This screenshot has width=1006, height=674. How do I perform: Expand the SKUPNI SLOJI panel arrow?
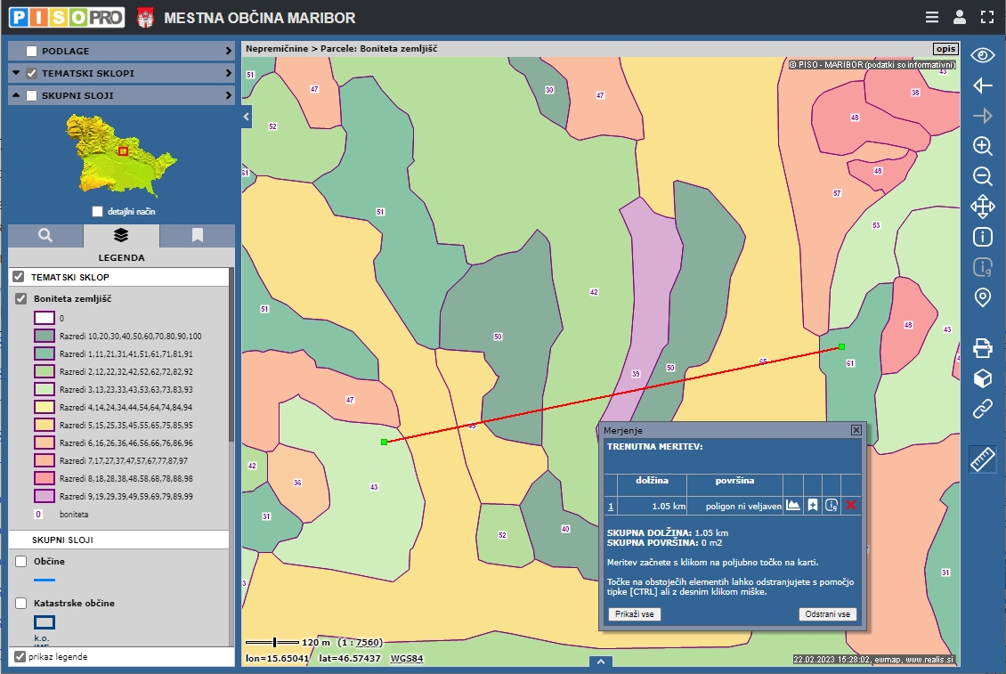pos(228,95)
